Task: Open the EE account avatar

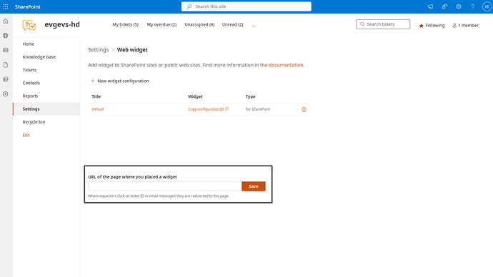Action: 487,6
